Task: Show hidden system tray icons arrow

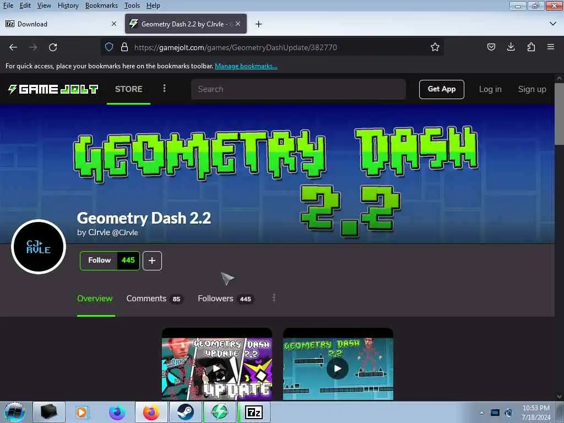Action: (481, 413)
